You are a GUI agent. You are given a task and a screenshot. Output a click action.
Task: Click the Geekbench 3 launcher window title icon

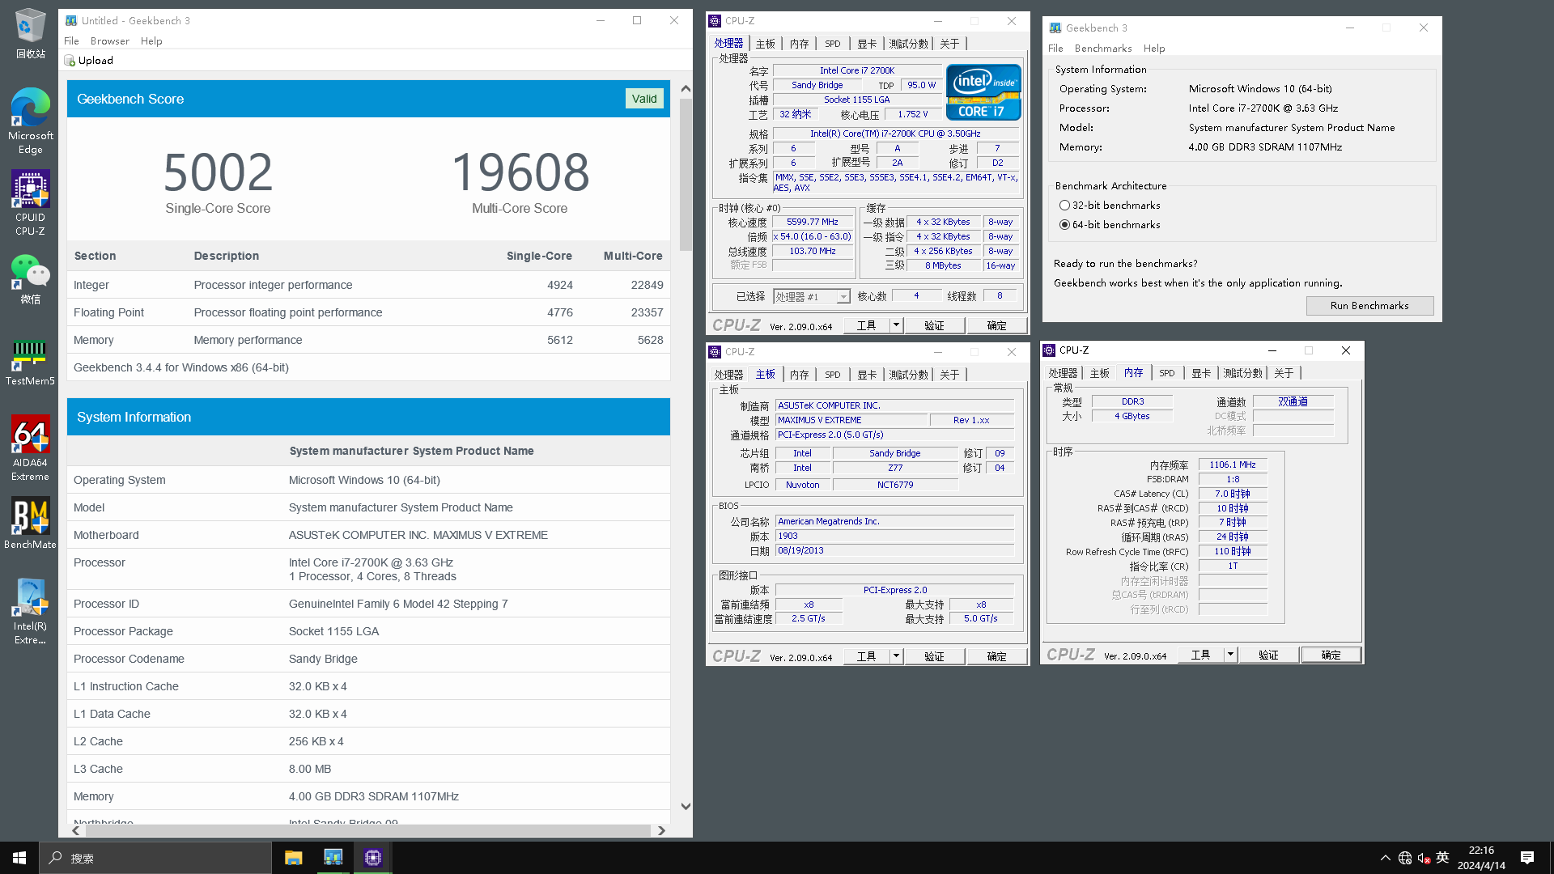[x=1055, y=28]
